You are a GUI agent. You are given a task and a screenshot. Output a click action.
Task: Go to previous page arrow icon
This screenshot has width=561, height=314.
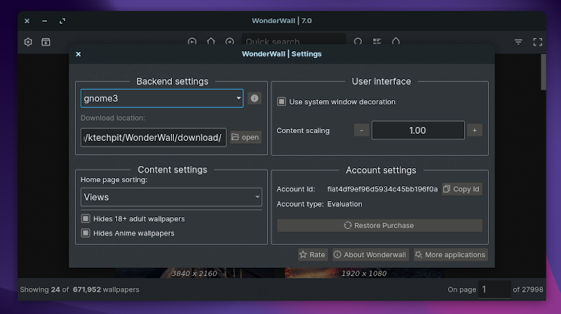192,41
